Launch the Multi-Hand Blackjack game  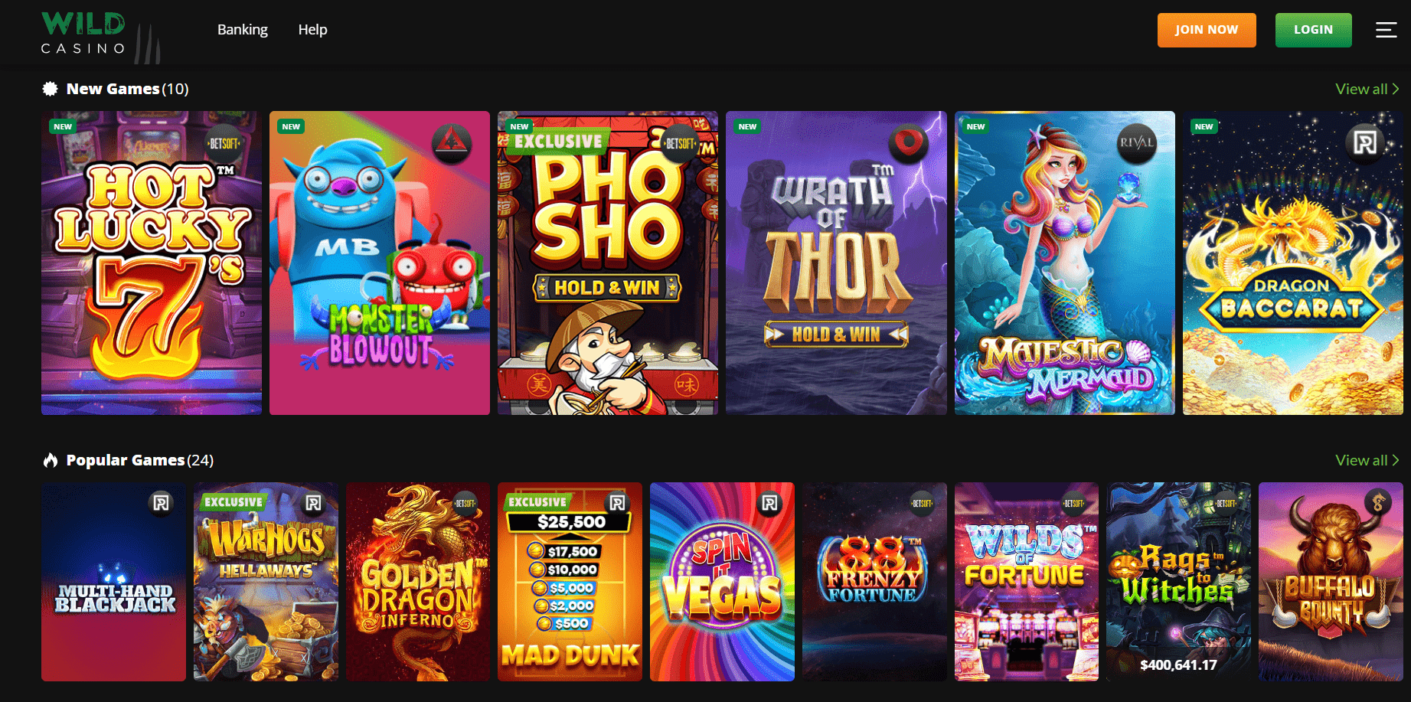(x=113, y=582)
